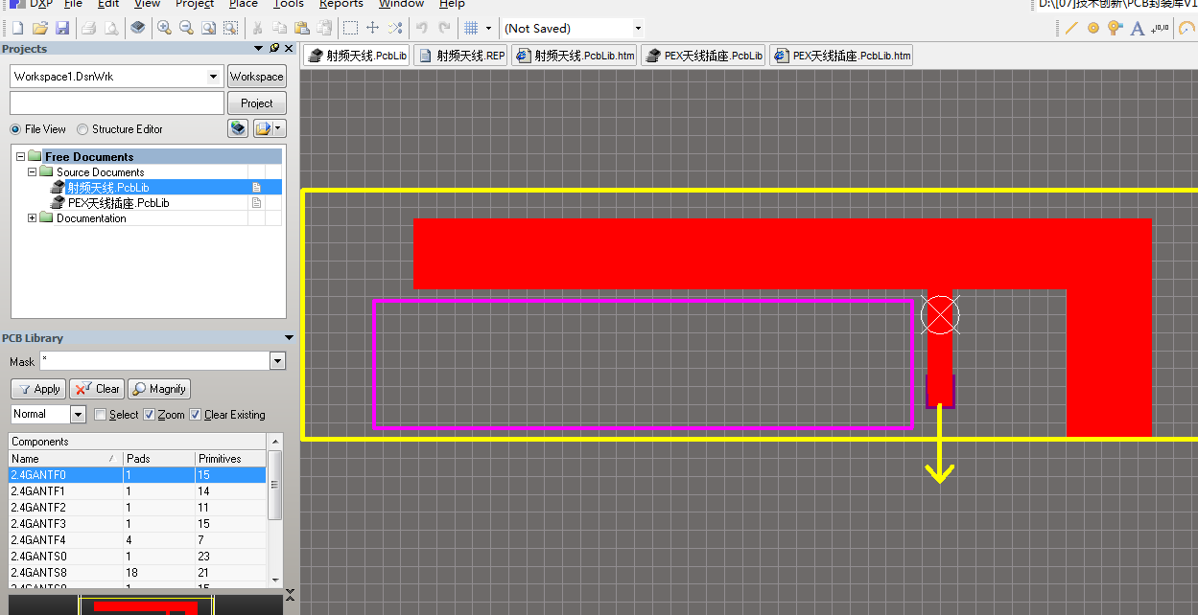Collapse the Source Documents folder
This screenshot has width=1198, height=615.
[x=32, y=171]
